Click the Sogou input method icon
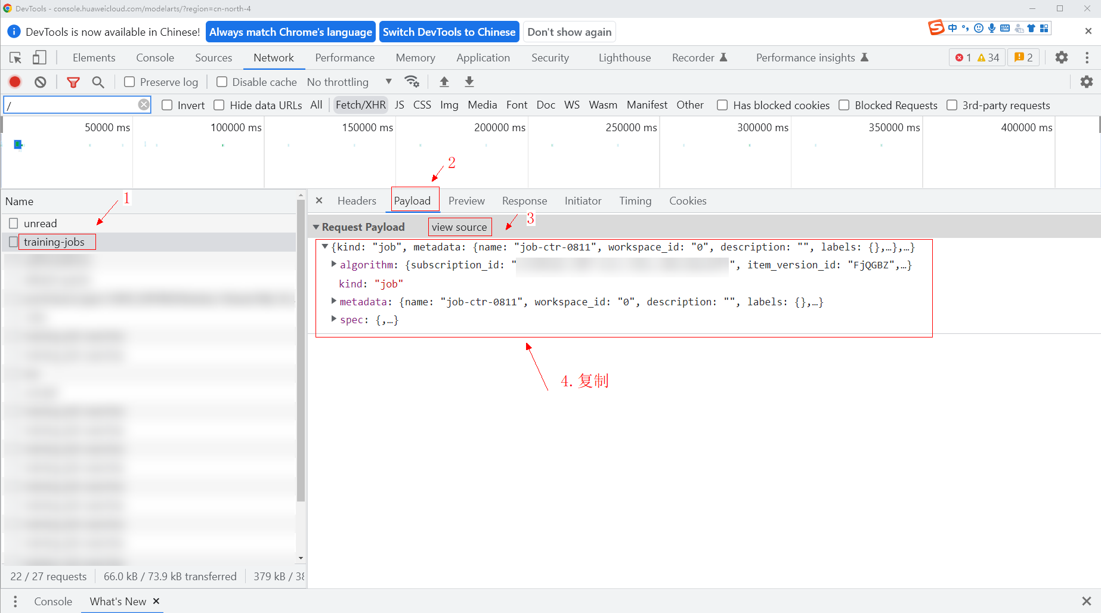1101x613 pixels. pos(936,27)
